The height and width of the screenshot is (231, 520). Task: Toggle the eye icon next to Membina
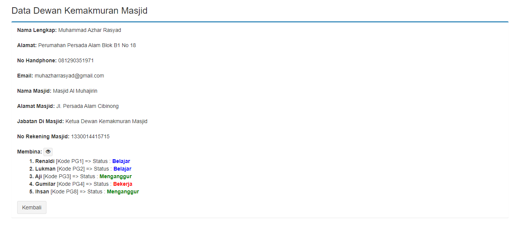coord(48,152)
